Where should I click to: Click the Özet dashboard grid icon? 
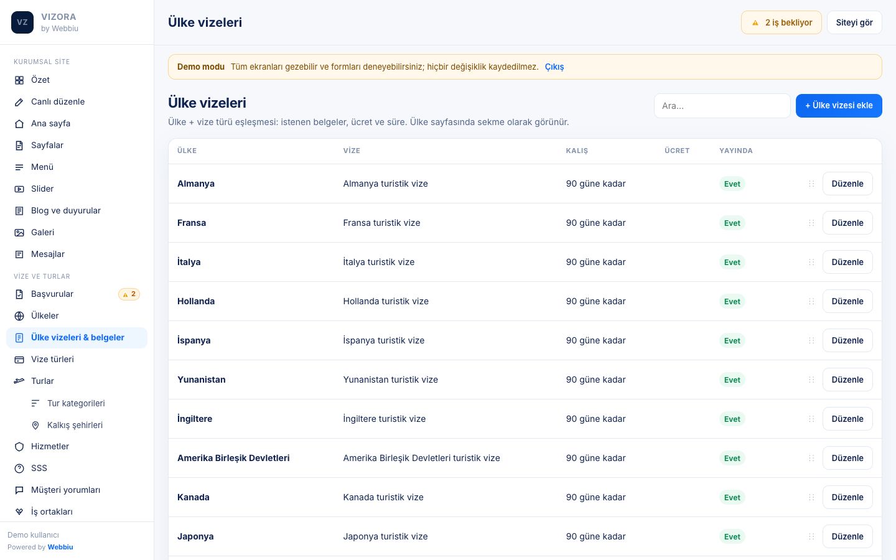[x=19, y=80]
